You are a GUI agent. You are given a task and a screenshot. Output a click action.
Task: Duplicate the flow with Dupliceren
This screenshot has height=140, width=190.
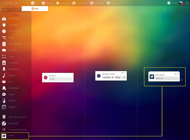click(x=97, y=3)
